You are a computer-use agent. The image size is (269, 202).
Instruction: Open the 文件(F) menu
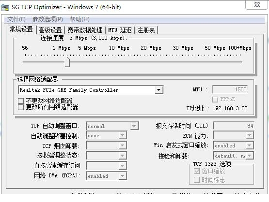(16, 19)
